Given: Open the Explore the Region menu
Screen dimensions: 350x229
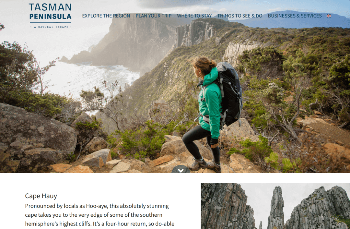Looking at the screenshot, I should click(106, 16).
